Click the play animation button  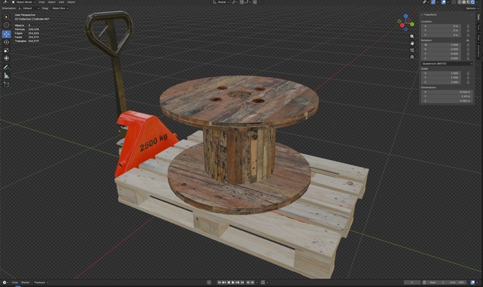[233, 282]
